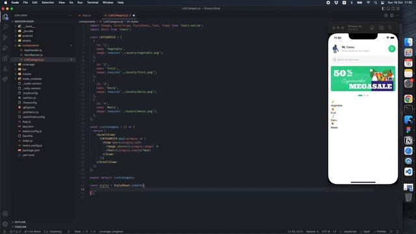Click the Vegetable category in the app
The image size is (416, 234).
[x=337, y=104]
